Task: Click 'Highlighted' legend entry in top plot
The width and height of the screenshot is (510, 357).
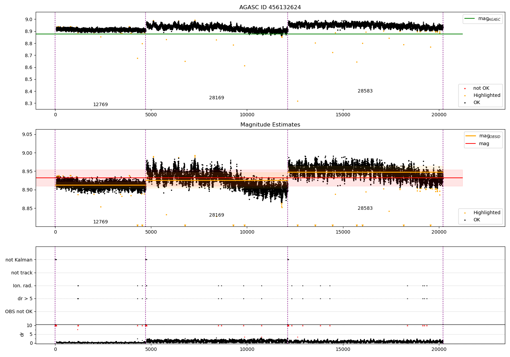Action: click(482, 96)
